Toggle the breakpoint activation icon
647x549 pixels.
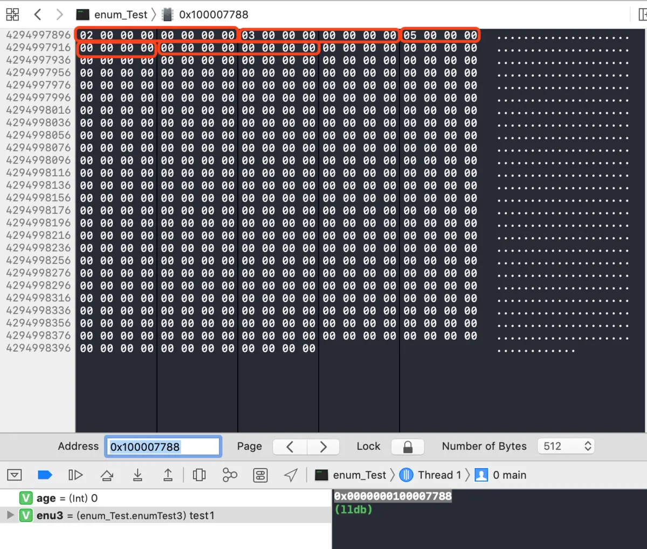45,475
